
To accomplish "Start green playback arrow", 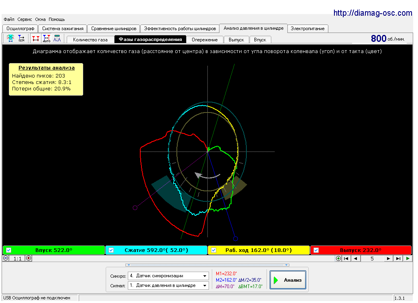I will (408, 258).
